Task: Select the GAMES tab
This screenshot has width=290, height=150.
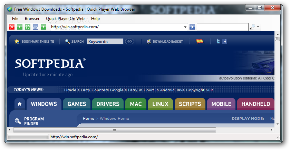Action: pyautogui.click(x=77, y=104)
